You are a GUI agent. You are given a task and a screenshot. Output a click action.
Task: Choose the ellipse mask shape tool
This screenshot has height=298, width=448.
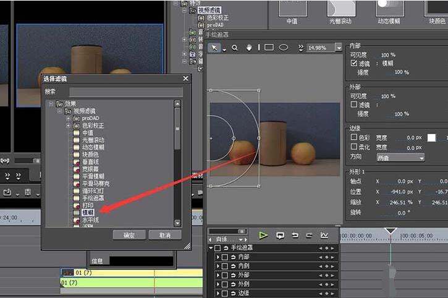pos(284,48)
